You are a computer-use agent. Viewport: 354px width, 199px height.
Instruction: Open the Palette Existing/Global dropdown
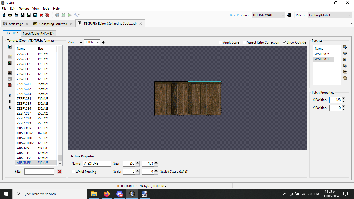(330, 15)
